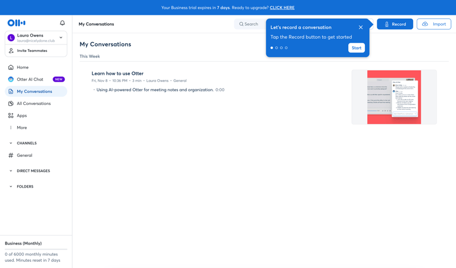The image size is (456, 268).
Task: Open the notifications bell
Action: coord(62,23)
